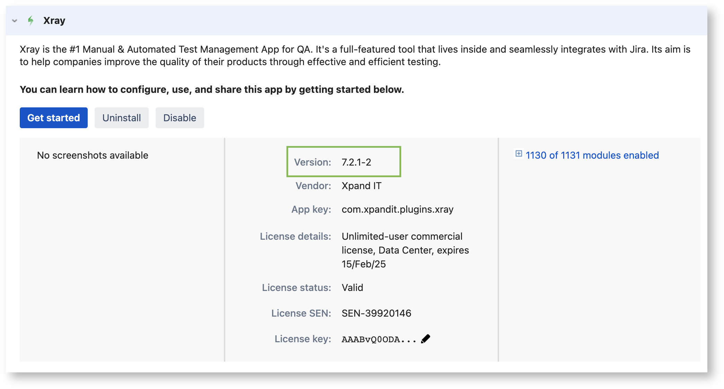
Task: Click the App key: label
Action: tap(311, 210)
